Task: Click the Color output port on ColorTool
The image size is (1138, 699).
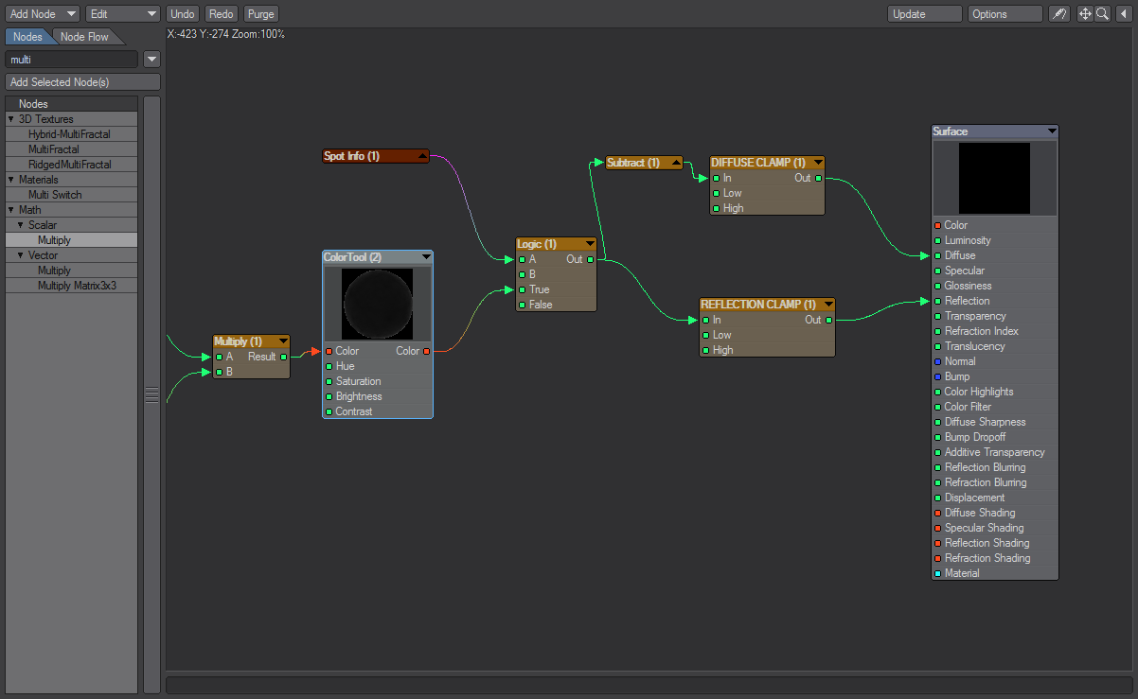Action: click(427, 351)
